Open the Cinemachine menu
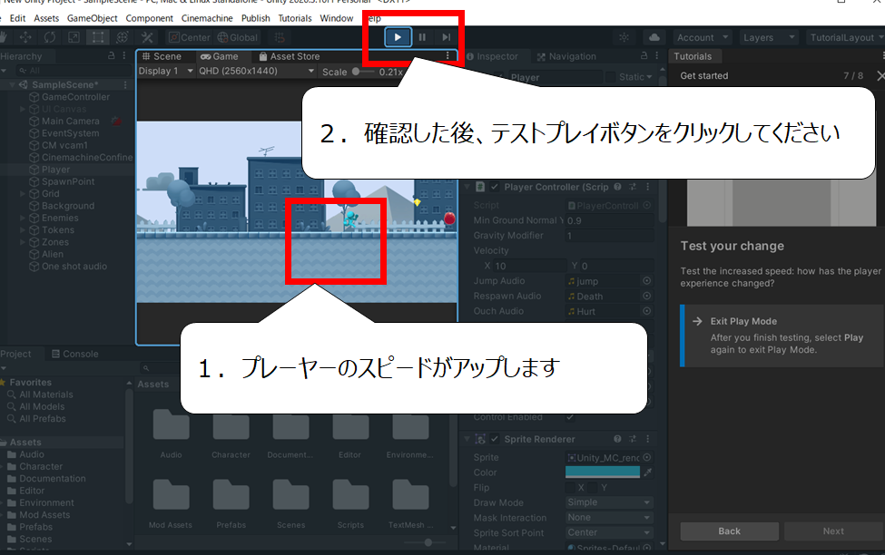885x555 pixels. (x=207, y=18)
